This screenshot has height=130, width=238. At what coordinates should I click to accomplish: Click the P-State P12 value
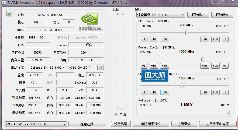pyautogui.click(x=95, y=83)
